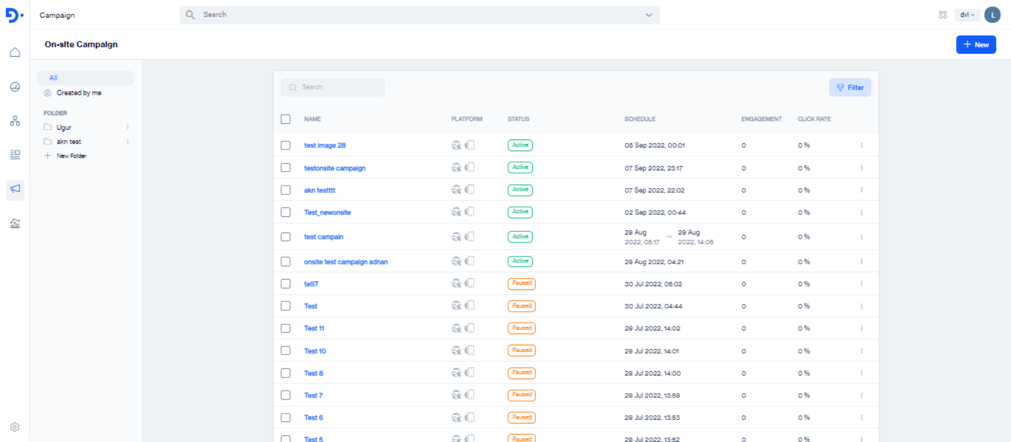This screenshot has width=1011, height=442.
Task: Show campaigns Created by me
Action: (79, 93)
